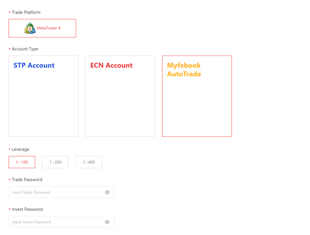This screenshot has height=235, width=310.
Task: Show the Trade Password eye icon
Action: 107,192
